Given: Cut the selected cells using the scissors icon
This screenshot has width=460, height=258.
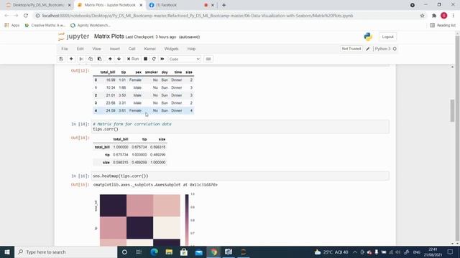Looking at the screenshot, I should tap(81, 59).
